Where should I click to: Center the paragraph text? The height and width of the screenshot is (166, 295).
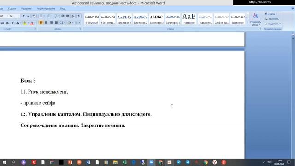point(46,23)
